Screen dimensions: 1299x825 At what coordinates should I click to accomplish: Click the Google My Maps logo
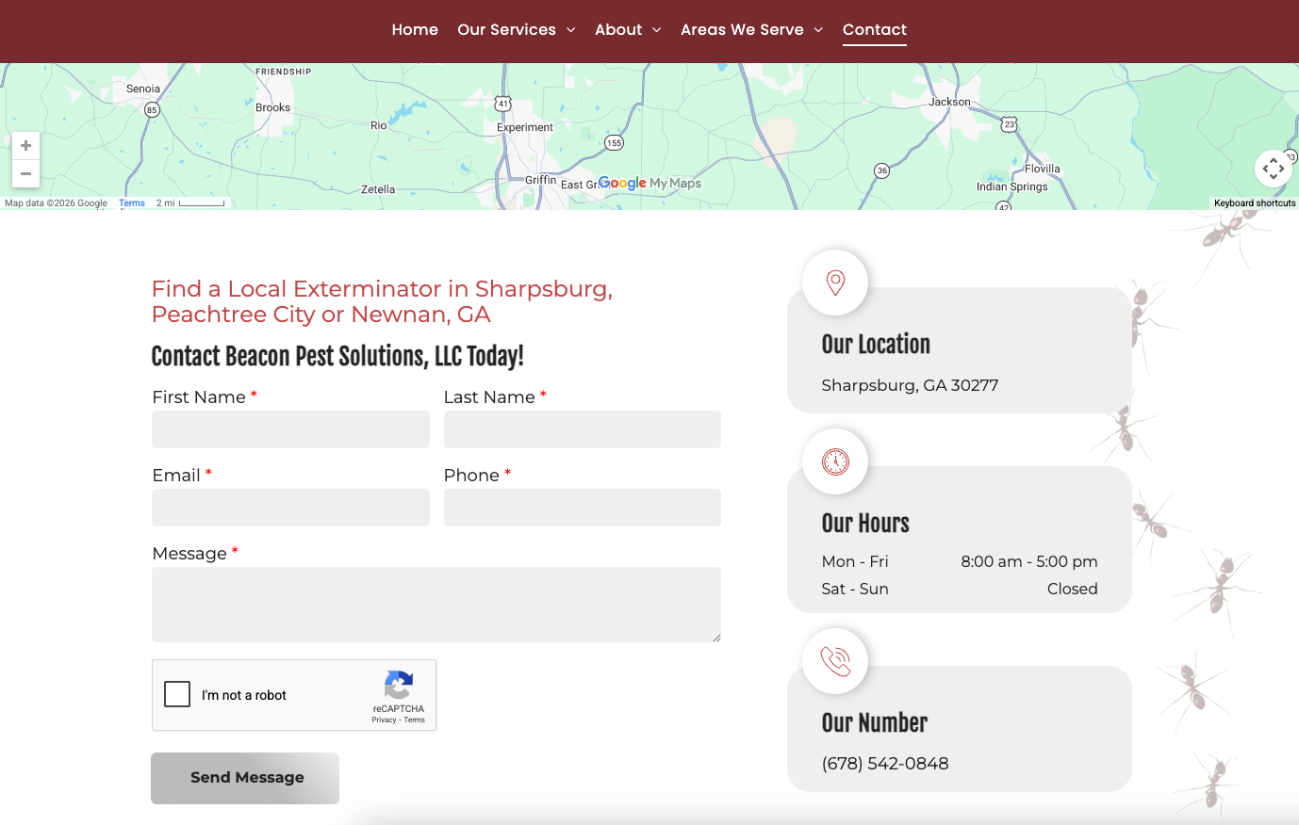pos(650,183)
